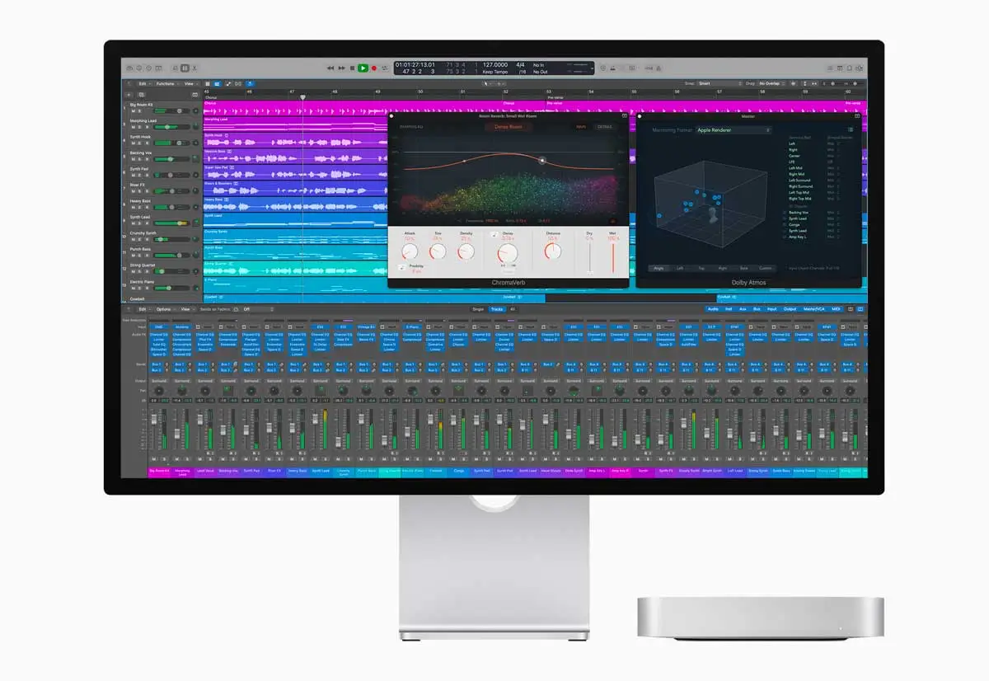The width and height of the screenshot is (989, 681).
Task: Open the Browsers from the control bar
Action: point(860,68)
